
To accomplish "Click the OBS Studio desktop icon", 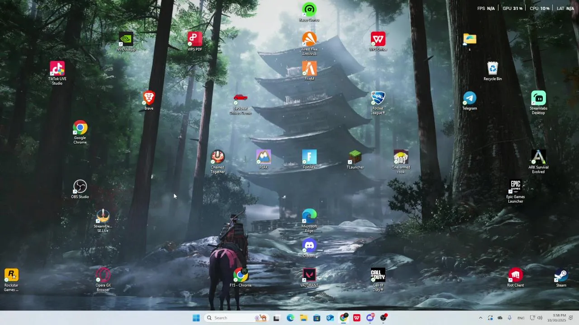I will pyautogui.click(x=80, y=189).
